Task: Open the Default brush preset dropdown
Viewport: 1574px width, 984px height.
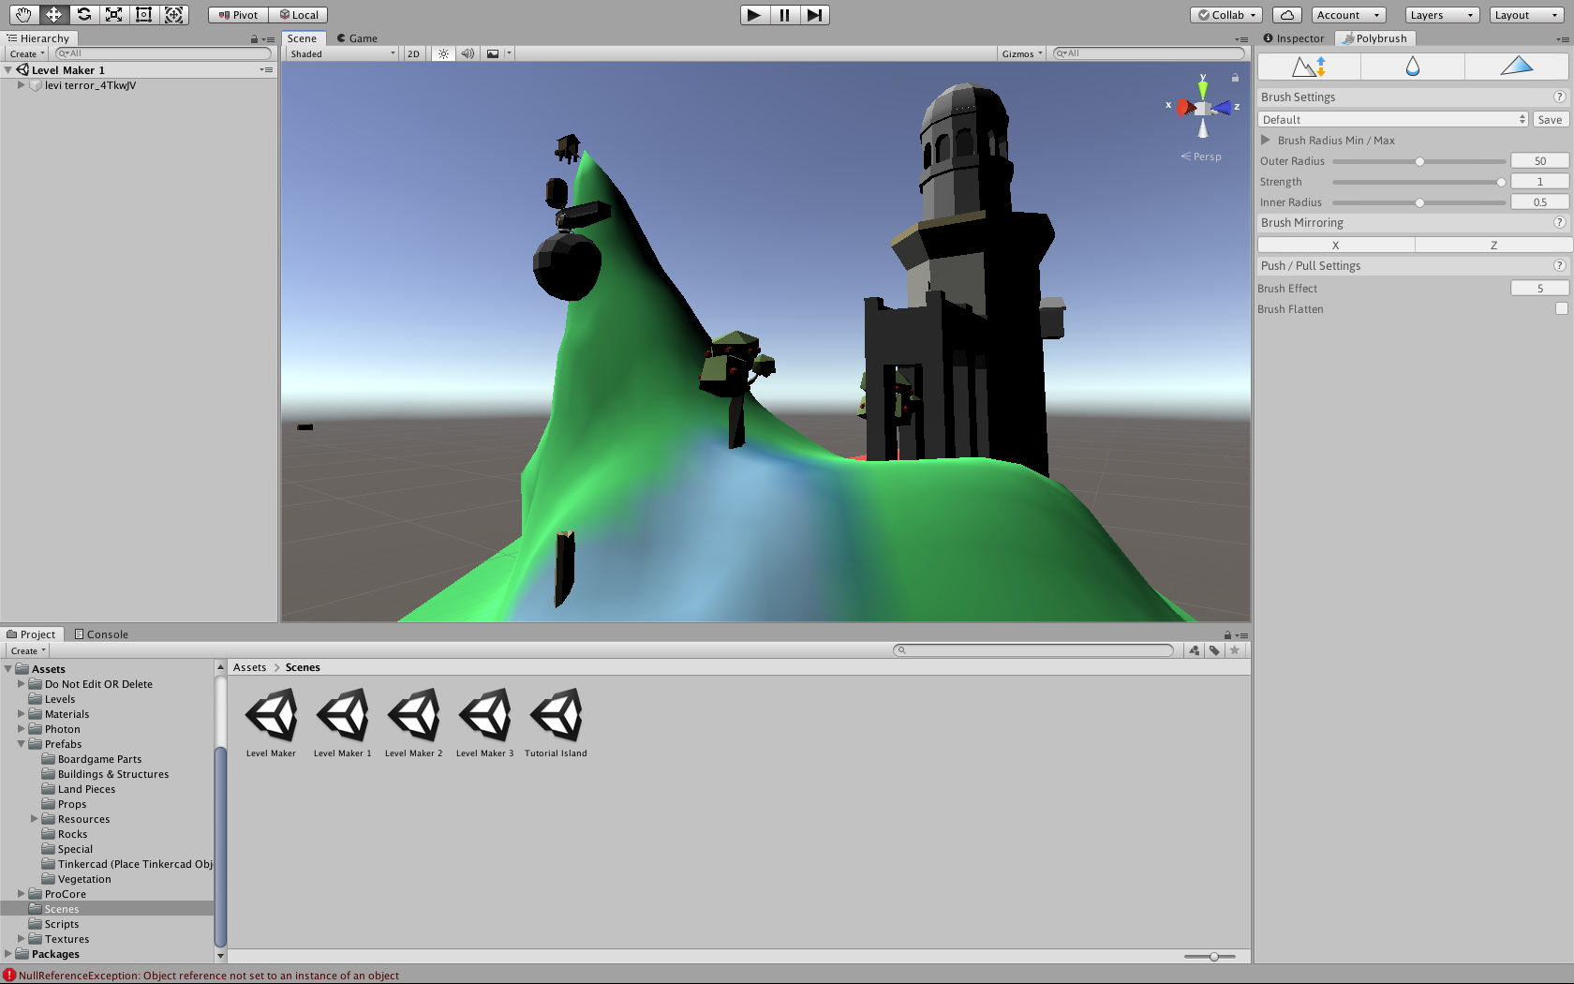Action: tap(1393, 120)
